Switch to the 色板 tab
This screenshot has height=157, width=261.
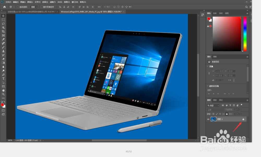(x=215, y=13)
